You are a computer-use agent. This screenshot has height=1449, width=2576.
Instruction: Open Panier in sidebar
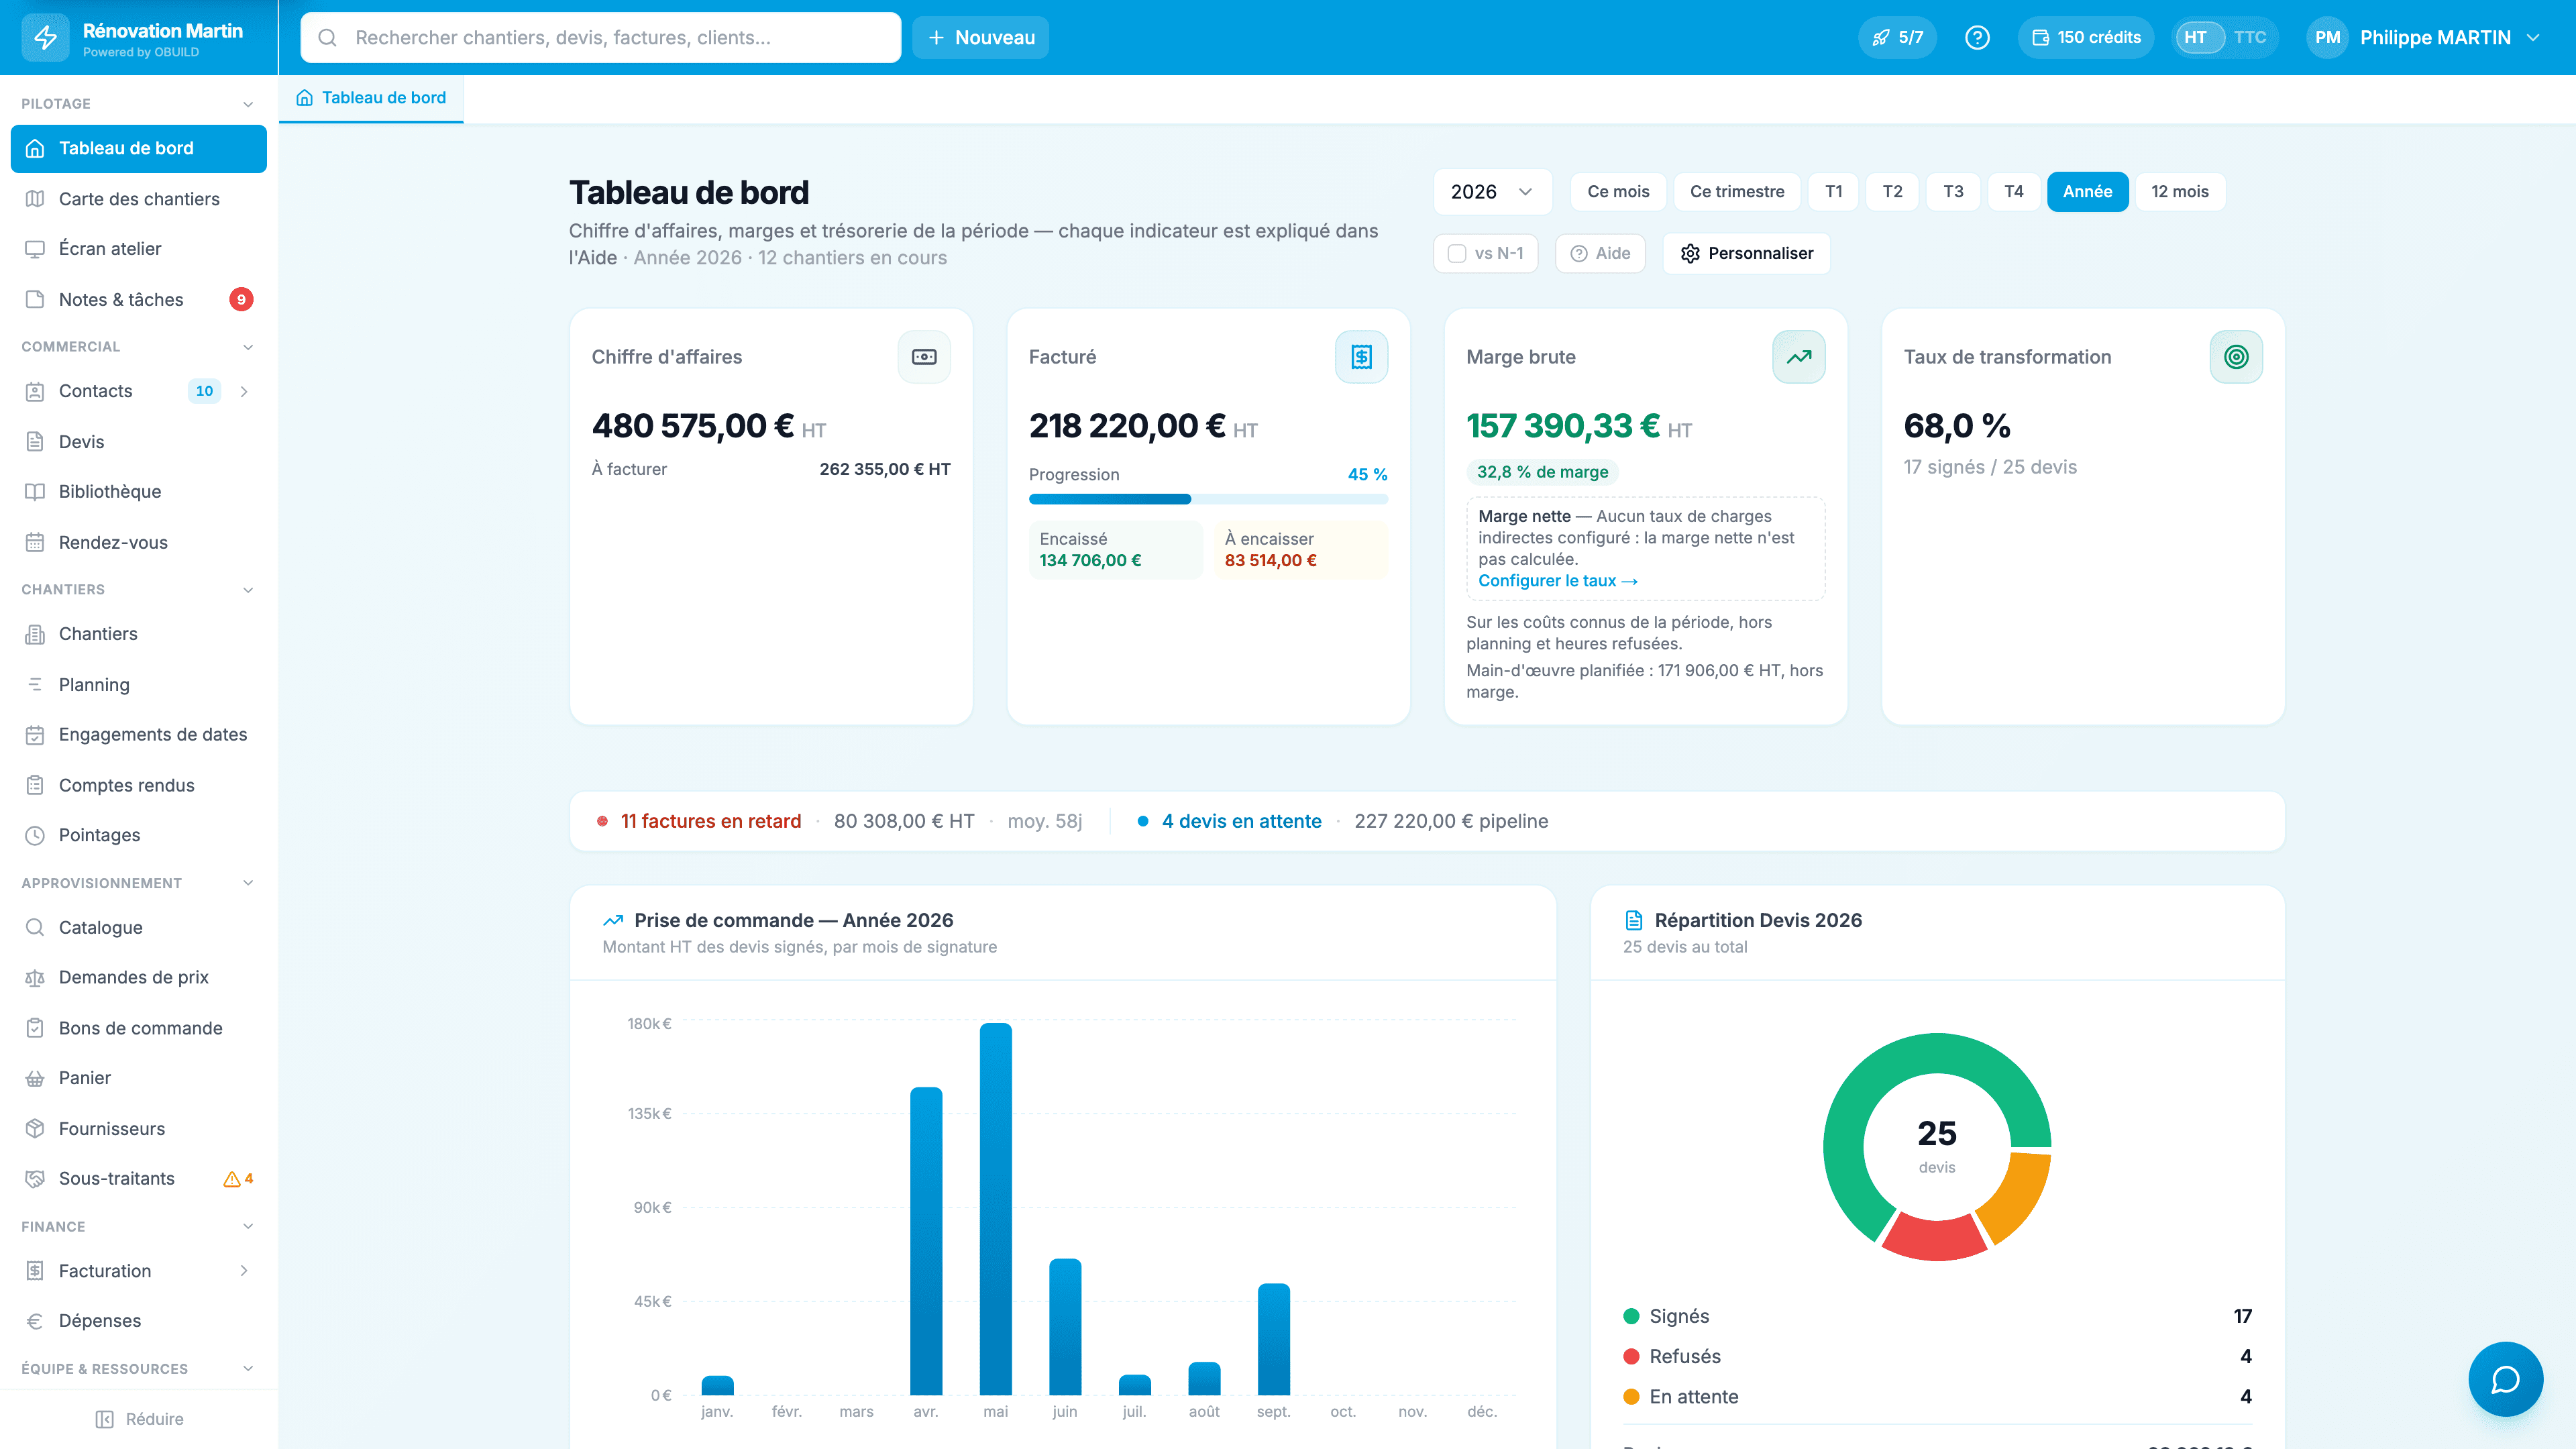coord(139,1078)
